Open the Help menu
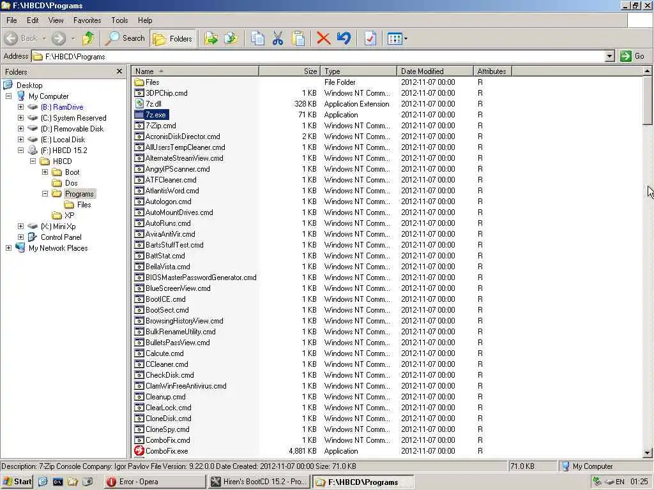 [x=145, y=20]
